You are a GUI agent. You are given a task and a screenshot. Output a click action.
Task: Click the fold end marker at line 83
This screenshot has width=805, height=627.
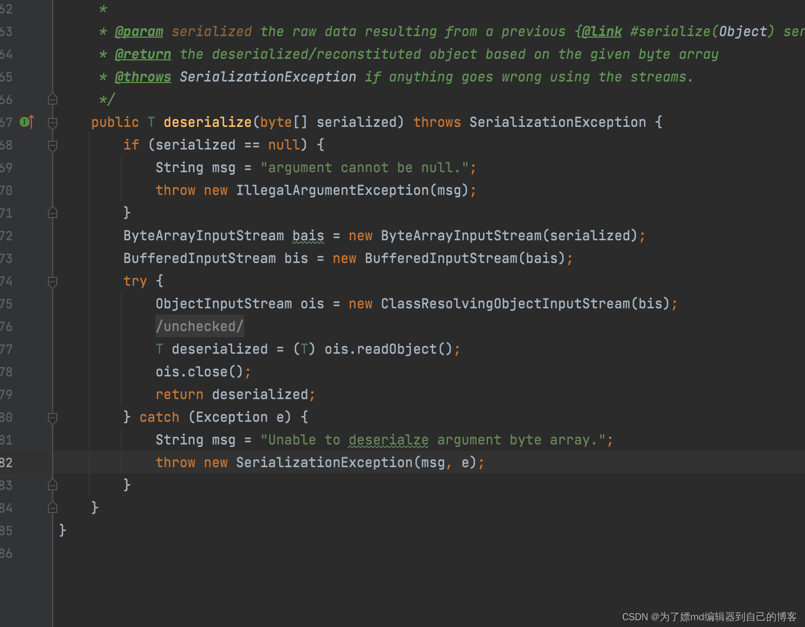[53, 485]
